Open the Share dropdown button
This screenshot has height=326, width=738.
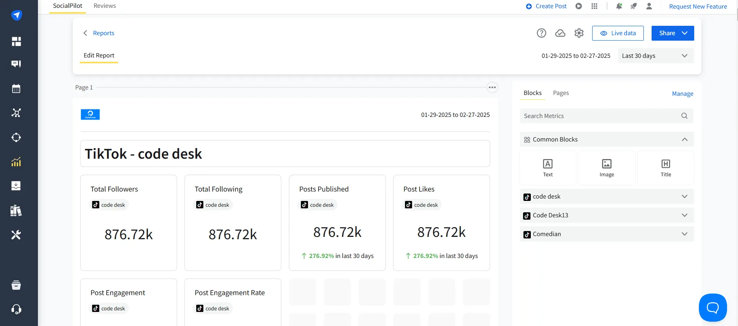[x=673, y=33]
